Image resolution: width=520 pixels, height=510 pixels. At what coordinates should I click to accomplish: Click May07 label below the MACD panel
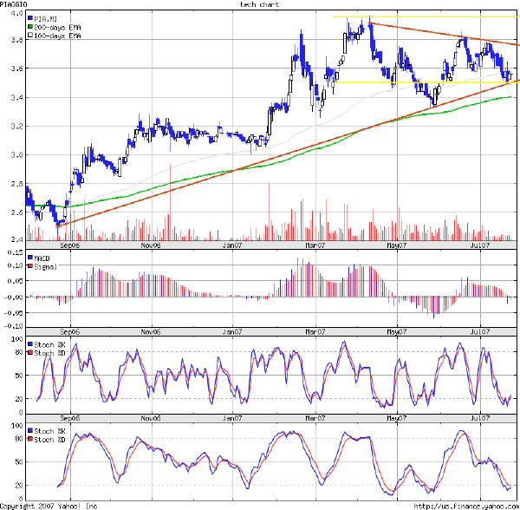point(397,332)
